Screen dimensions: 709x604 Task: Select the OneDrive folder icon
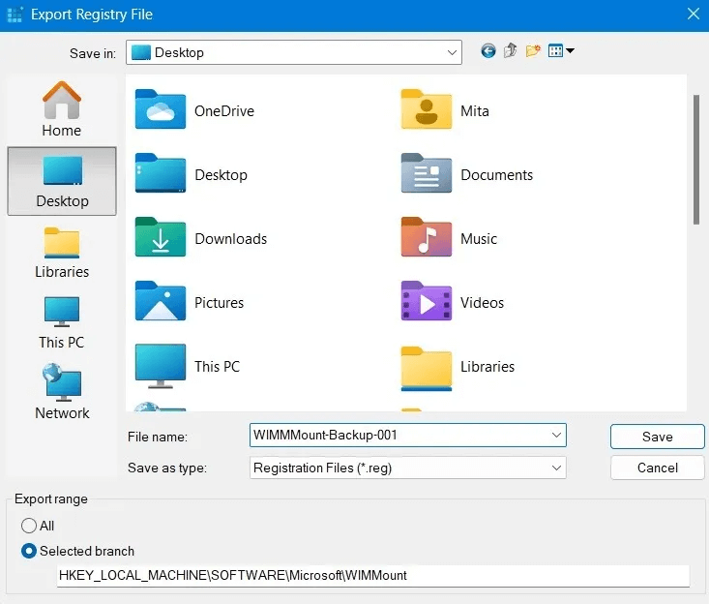tap(160, 109)
